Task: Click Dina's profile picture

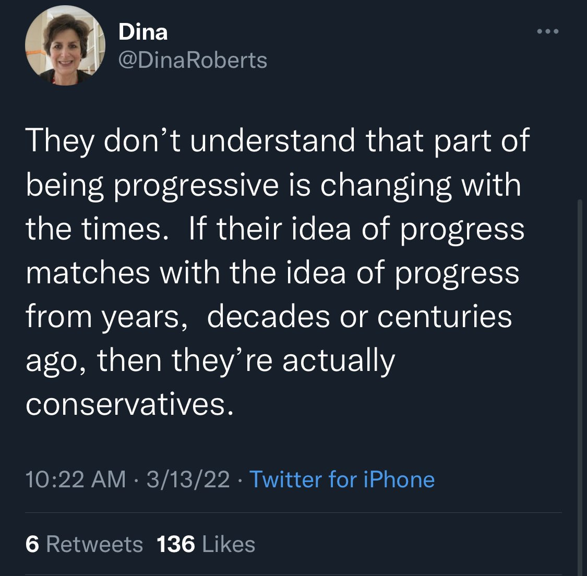Action: [65, 46]
